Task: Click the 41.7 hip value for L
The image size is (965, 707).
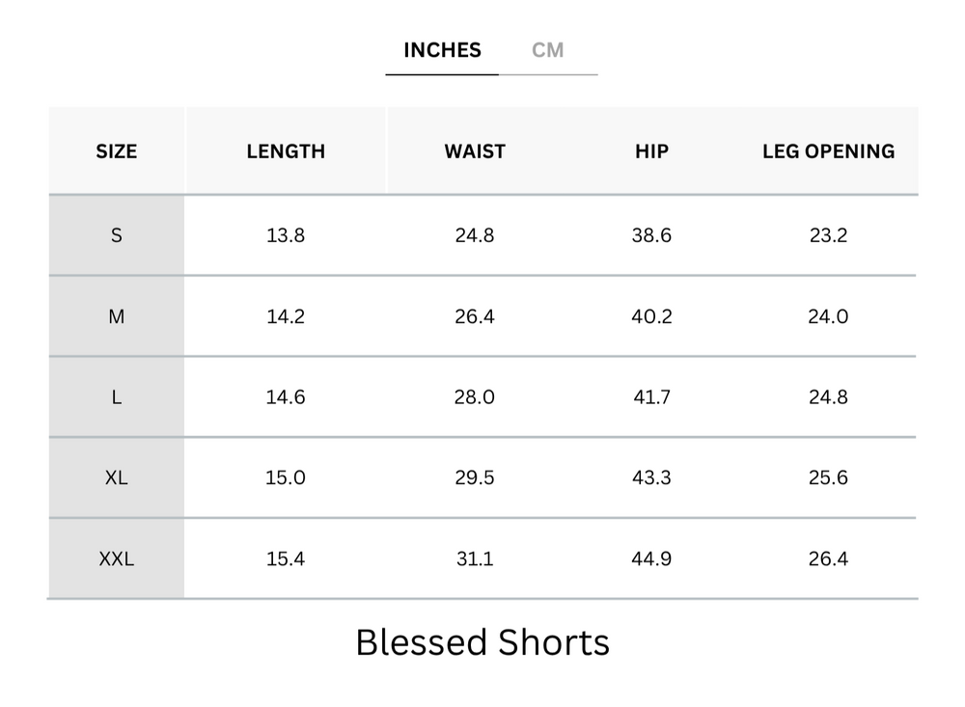Action: click(651, 397)
